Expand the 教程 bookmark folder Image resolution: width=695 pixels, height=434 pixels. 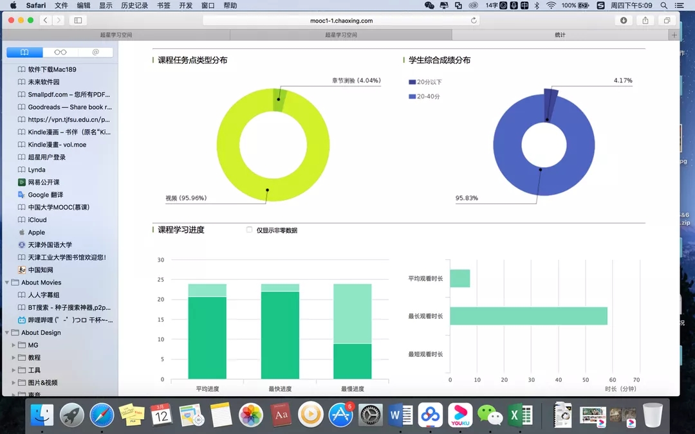(x=14, y=357)
